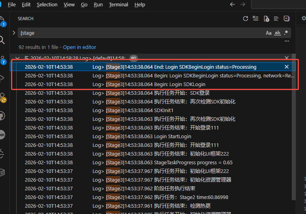Open a new search editor
This screenshot has width=306, height=214.
(266, 19)
